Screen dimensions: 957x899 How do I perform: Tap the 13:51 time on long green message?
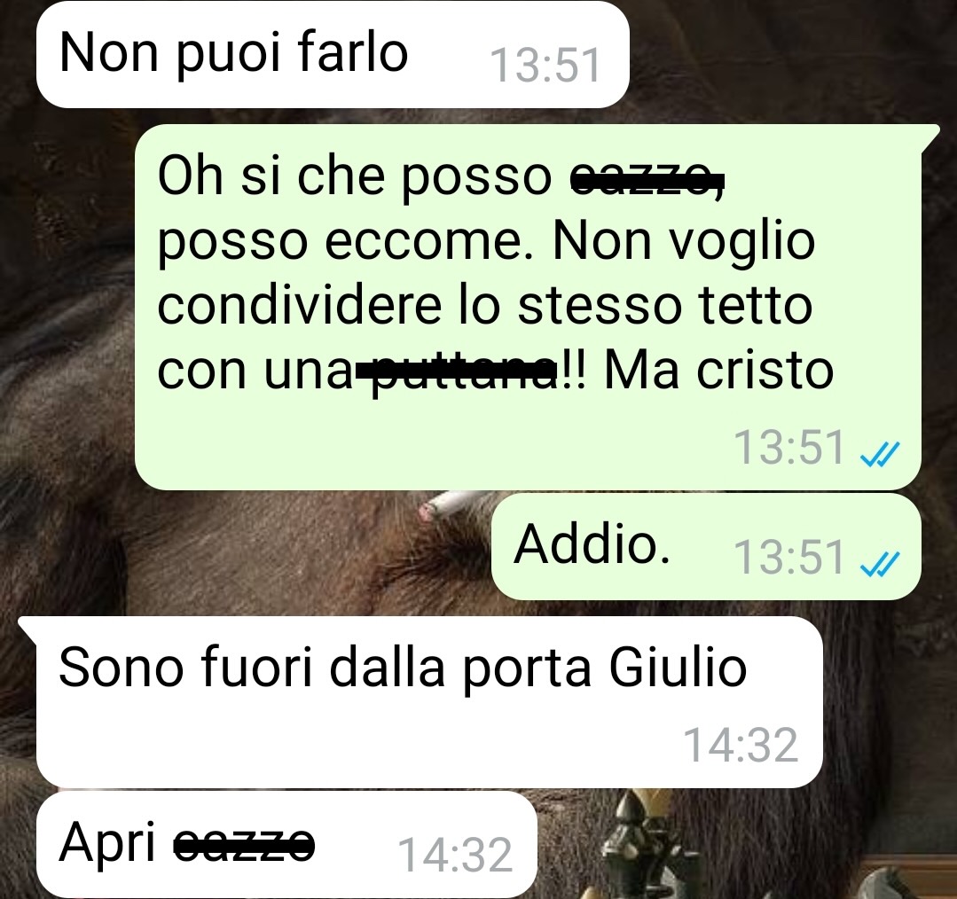click(788, 448)
